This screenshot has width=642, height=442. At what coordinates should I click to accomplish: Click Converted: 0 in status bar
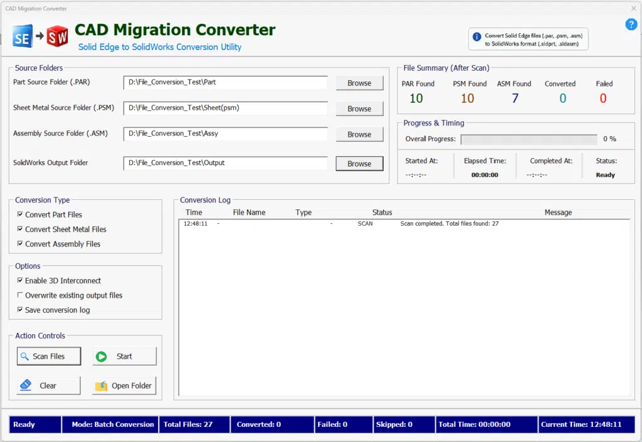click(273, 424)
